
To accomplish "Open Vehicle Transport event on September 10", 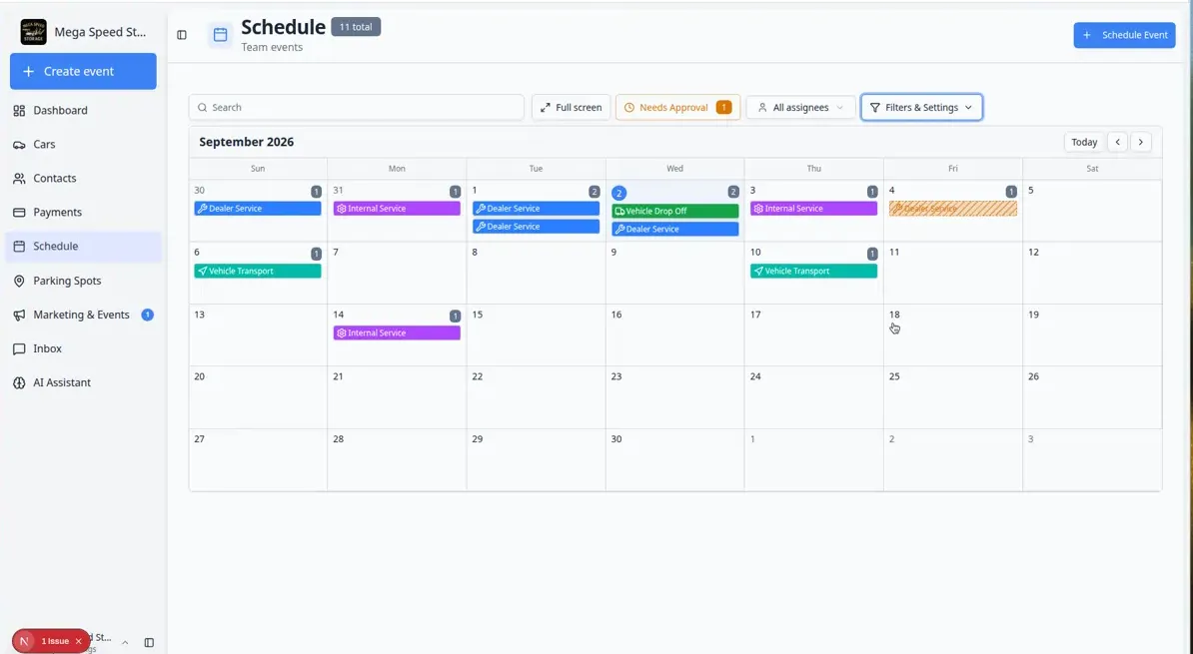I will 813,271.
